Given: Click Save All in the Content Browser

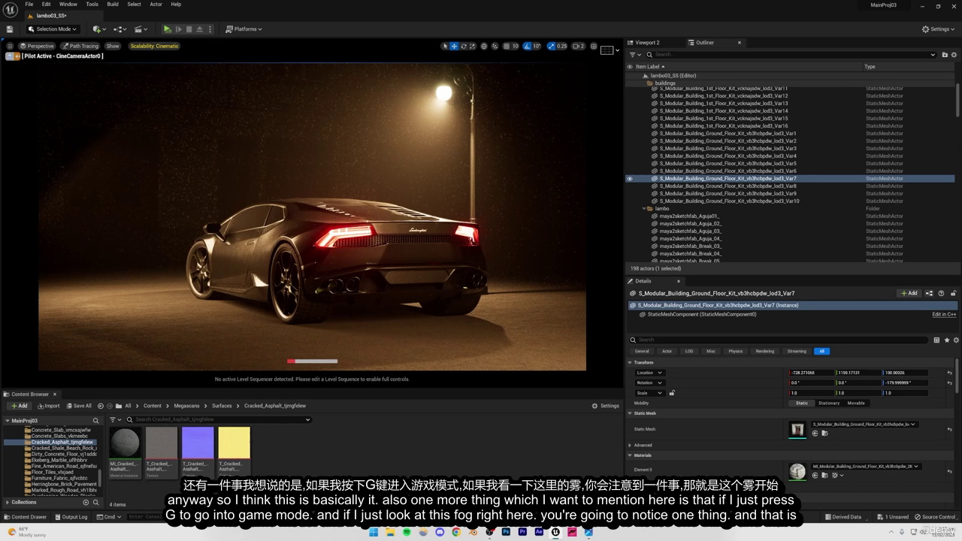Looking at the screenshot, I should click(78, 406).
